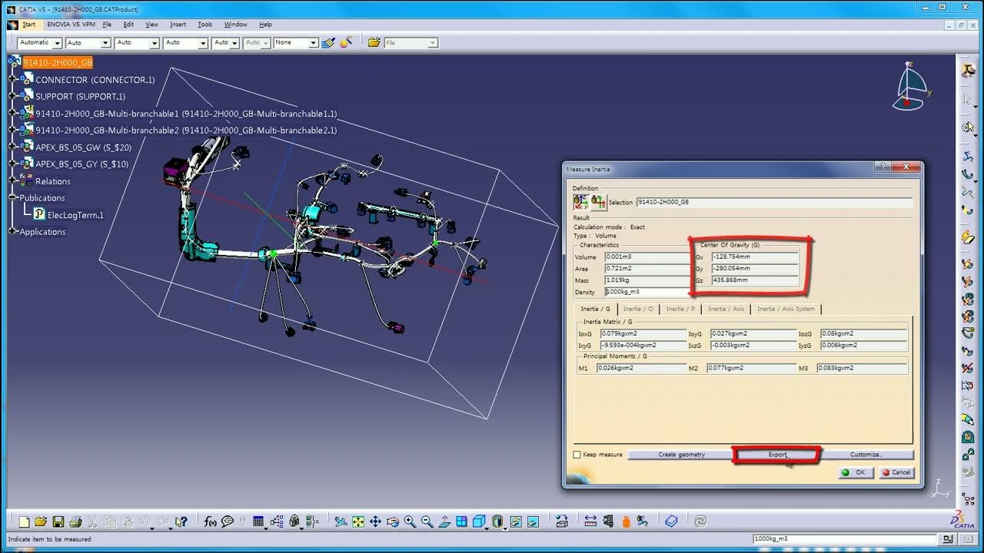Collapse the Publications tree node
984x553 pixels.
(12, 197)
